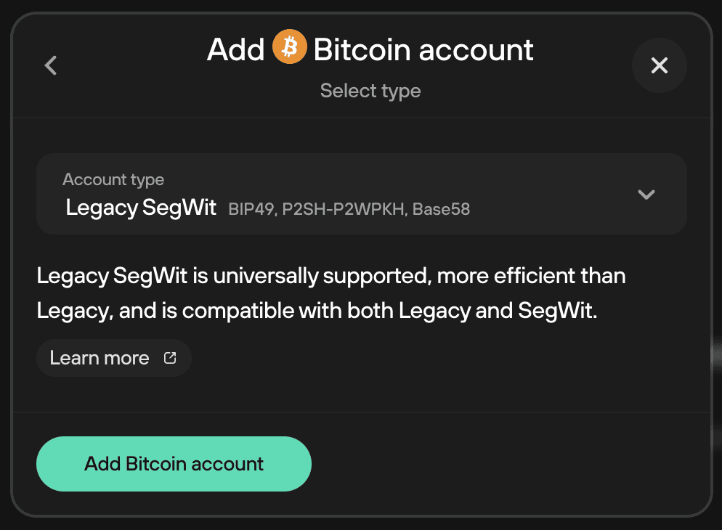Click the BIP49, P2SH-P2WPKH, Base58 detail text
This screenshot has height=530, width=722.
[x=349, y=209]
